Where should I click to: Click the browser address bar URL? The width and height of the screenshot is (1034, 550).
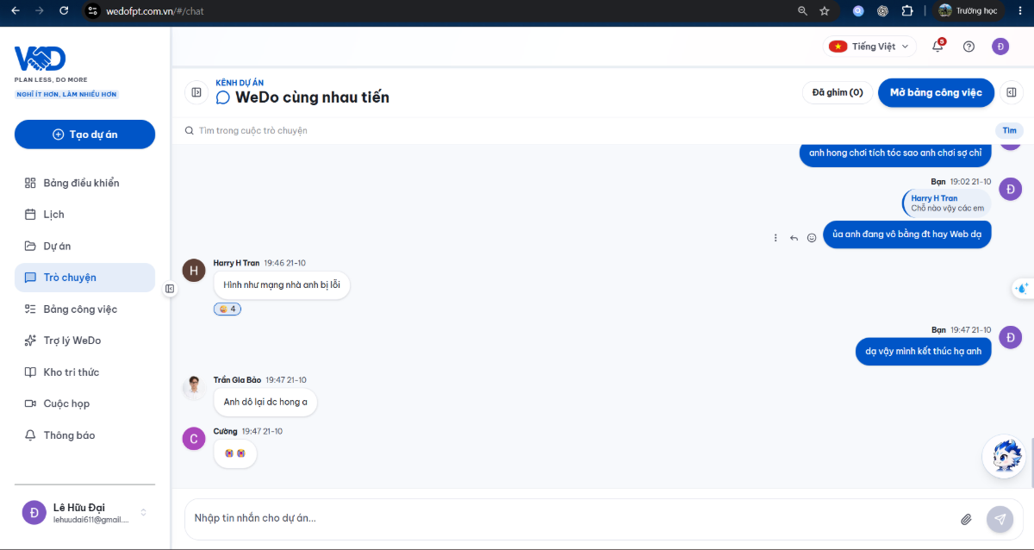pos(155,11)
